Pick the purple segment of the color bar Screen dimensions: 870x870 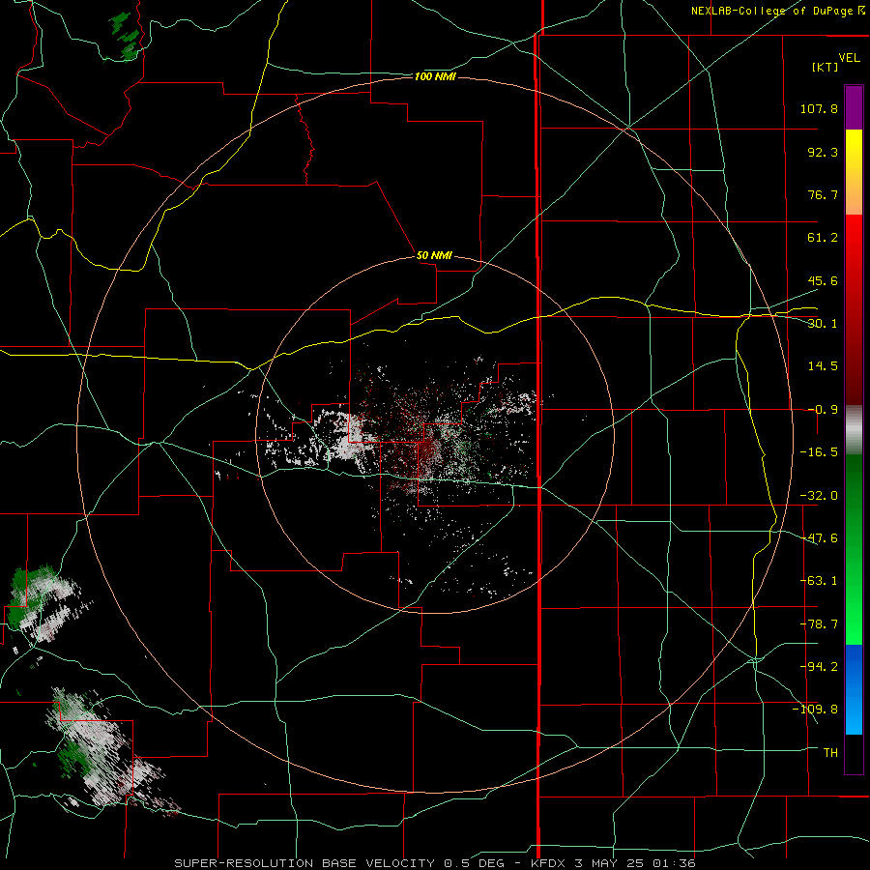854,107
